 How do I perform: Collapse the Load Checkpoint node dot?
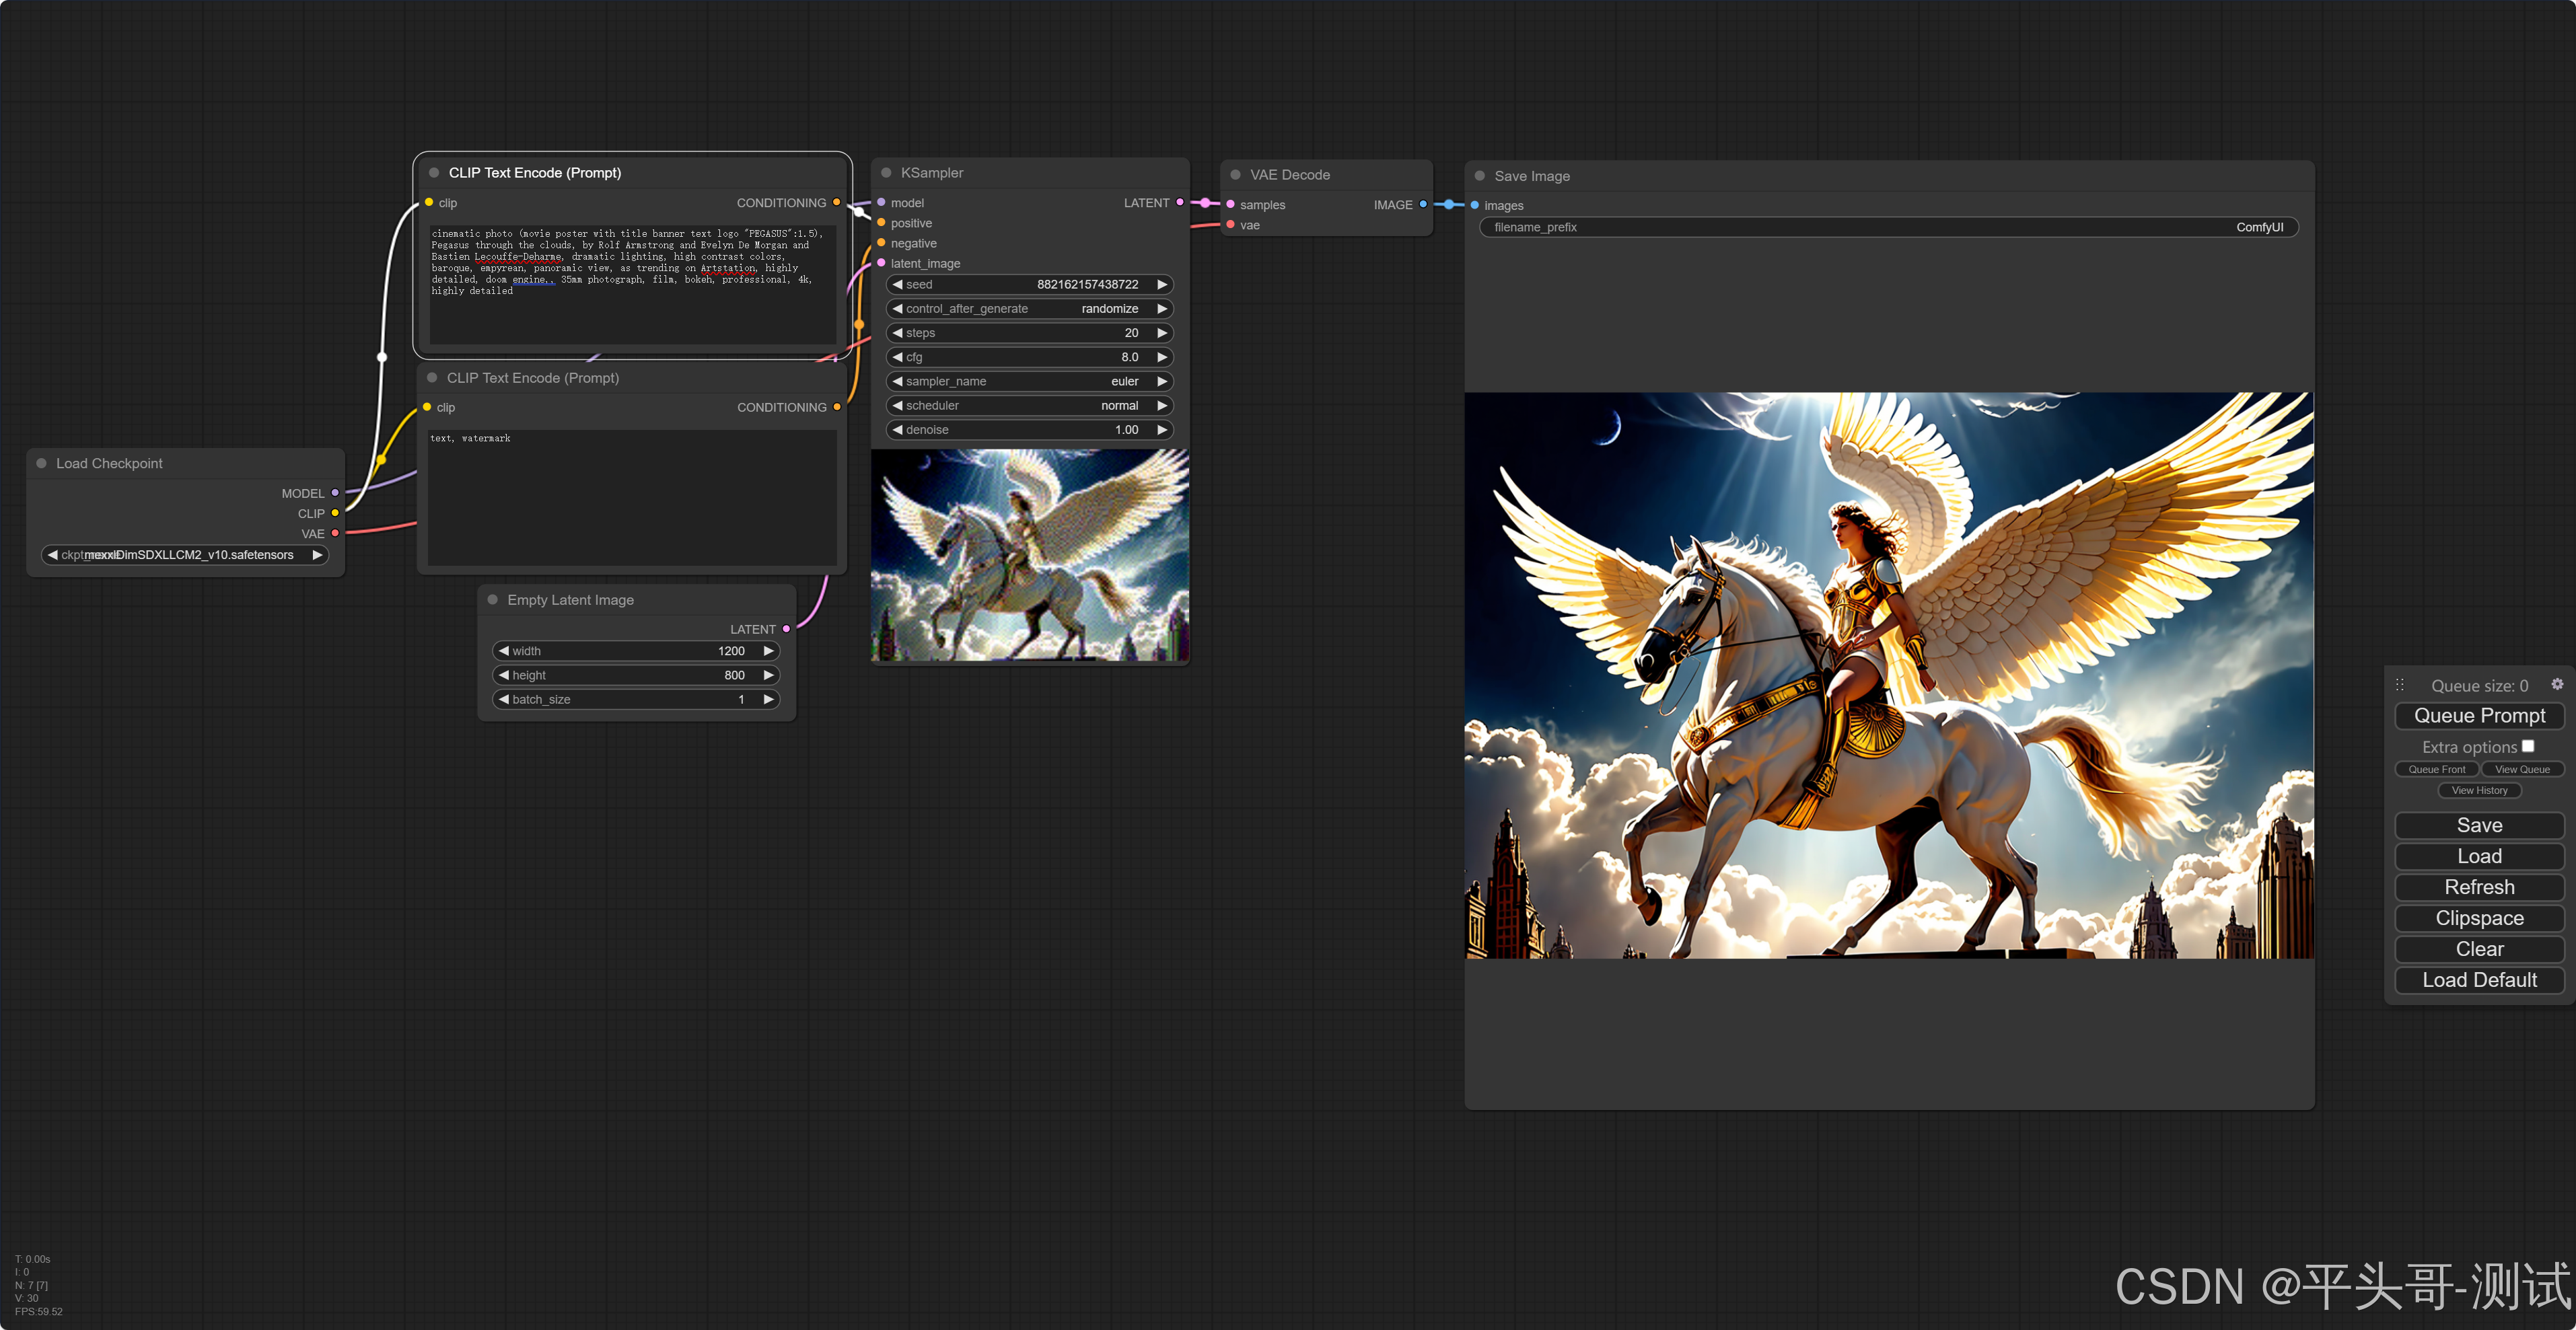point(42,463)
